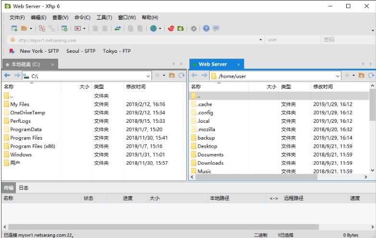The image size is (376, 238).
Task: Sort local pane by 大小 column
Action: pos(84,86)
